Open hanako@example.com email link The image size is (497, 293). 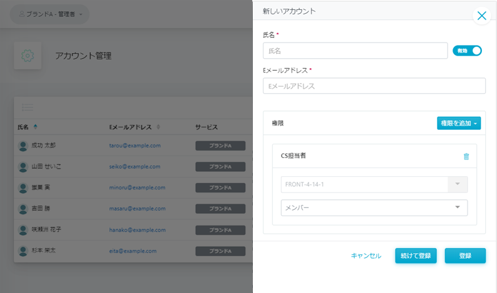(x=137, y=230)
